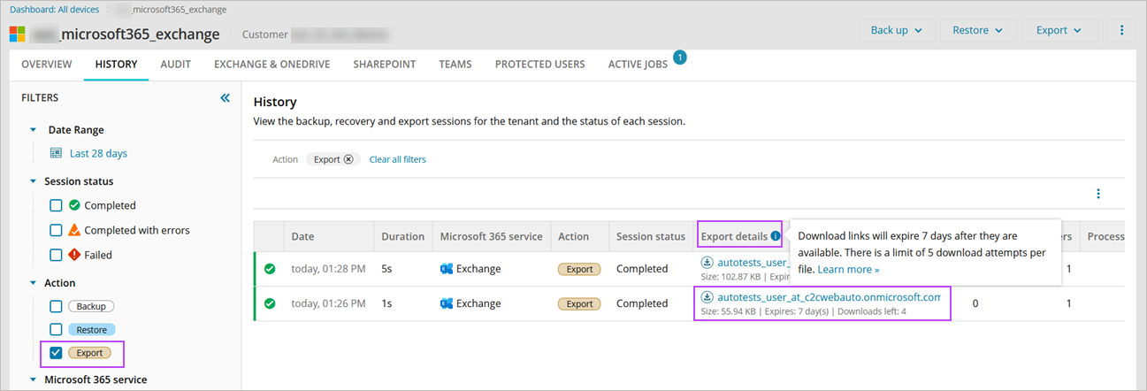Switch to the Audit tab

click(x=175, y=65)
